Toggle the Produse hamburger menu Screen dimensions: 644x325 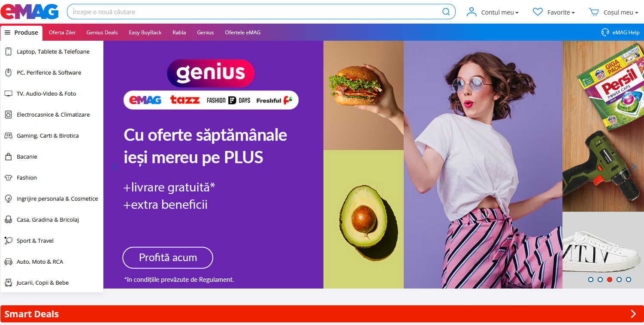[x=21, y=32]
